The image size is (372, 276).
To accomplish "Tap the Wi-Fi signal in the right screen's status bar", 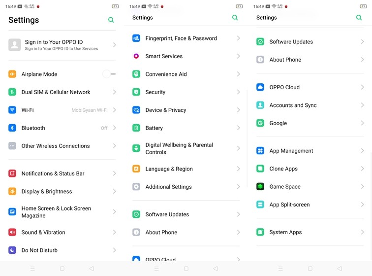I will (x=274, y=6).
